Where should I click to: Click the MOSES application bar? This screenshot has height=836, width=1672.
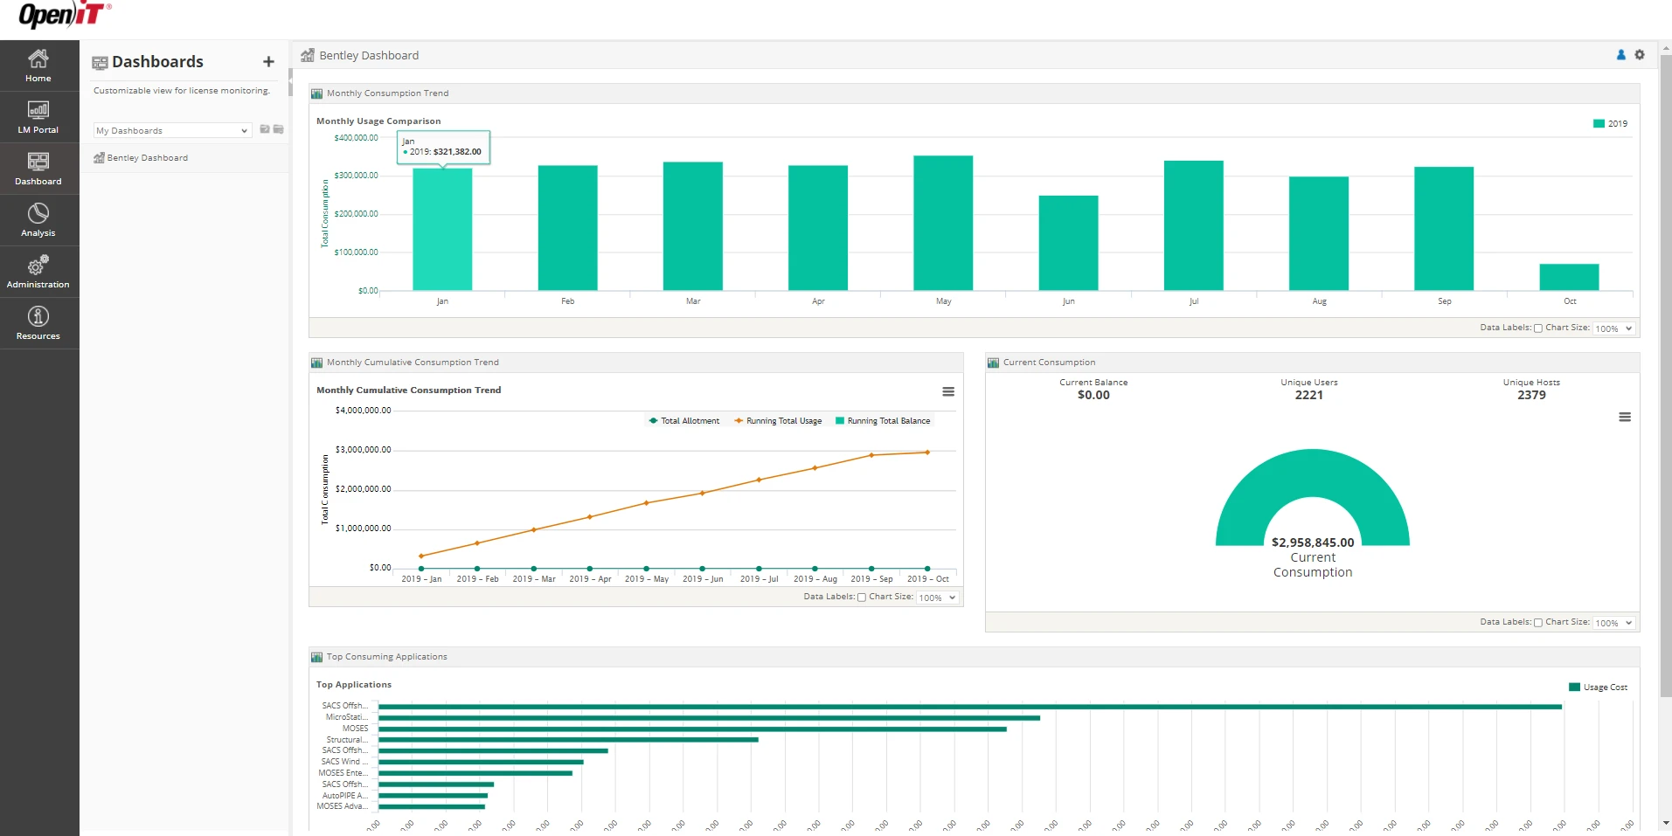point(692,729)
